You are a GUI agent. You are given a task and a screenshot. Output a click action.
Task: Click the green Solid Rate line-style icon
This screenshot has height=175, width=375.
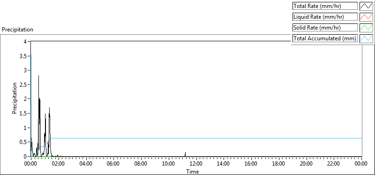[366, 28]
